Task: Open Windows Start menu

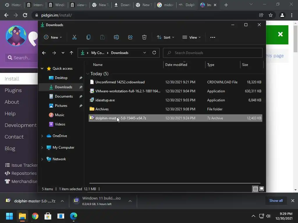Action: point(9,216)
